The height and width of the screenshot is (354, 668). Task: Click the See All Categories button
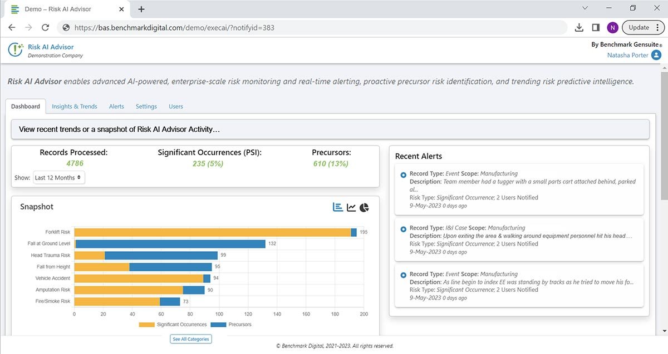[x=191, y=339]
